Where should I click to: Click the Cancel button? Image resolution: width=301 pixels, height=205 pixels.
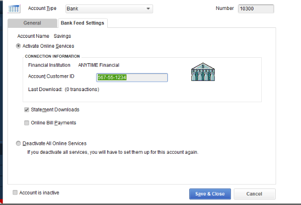[254, 194]
